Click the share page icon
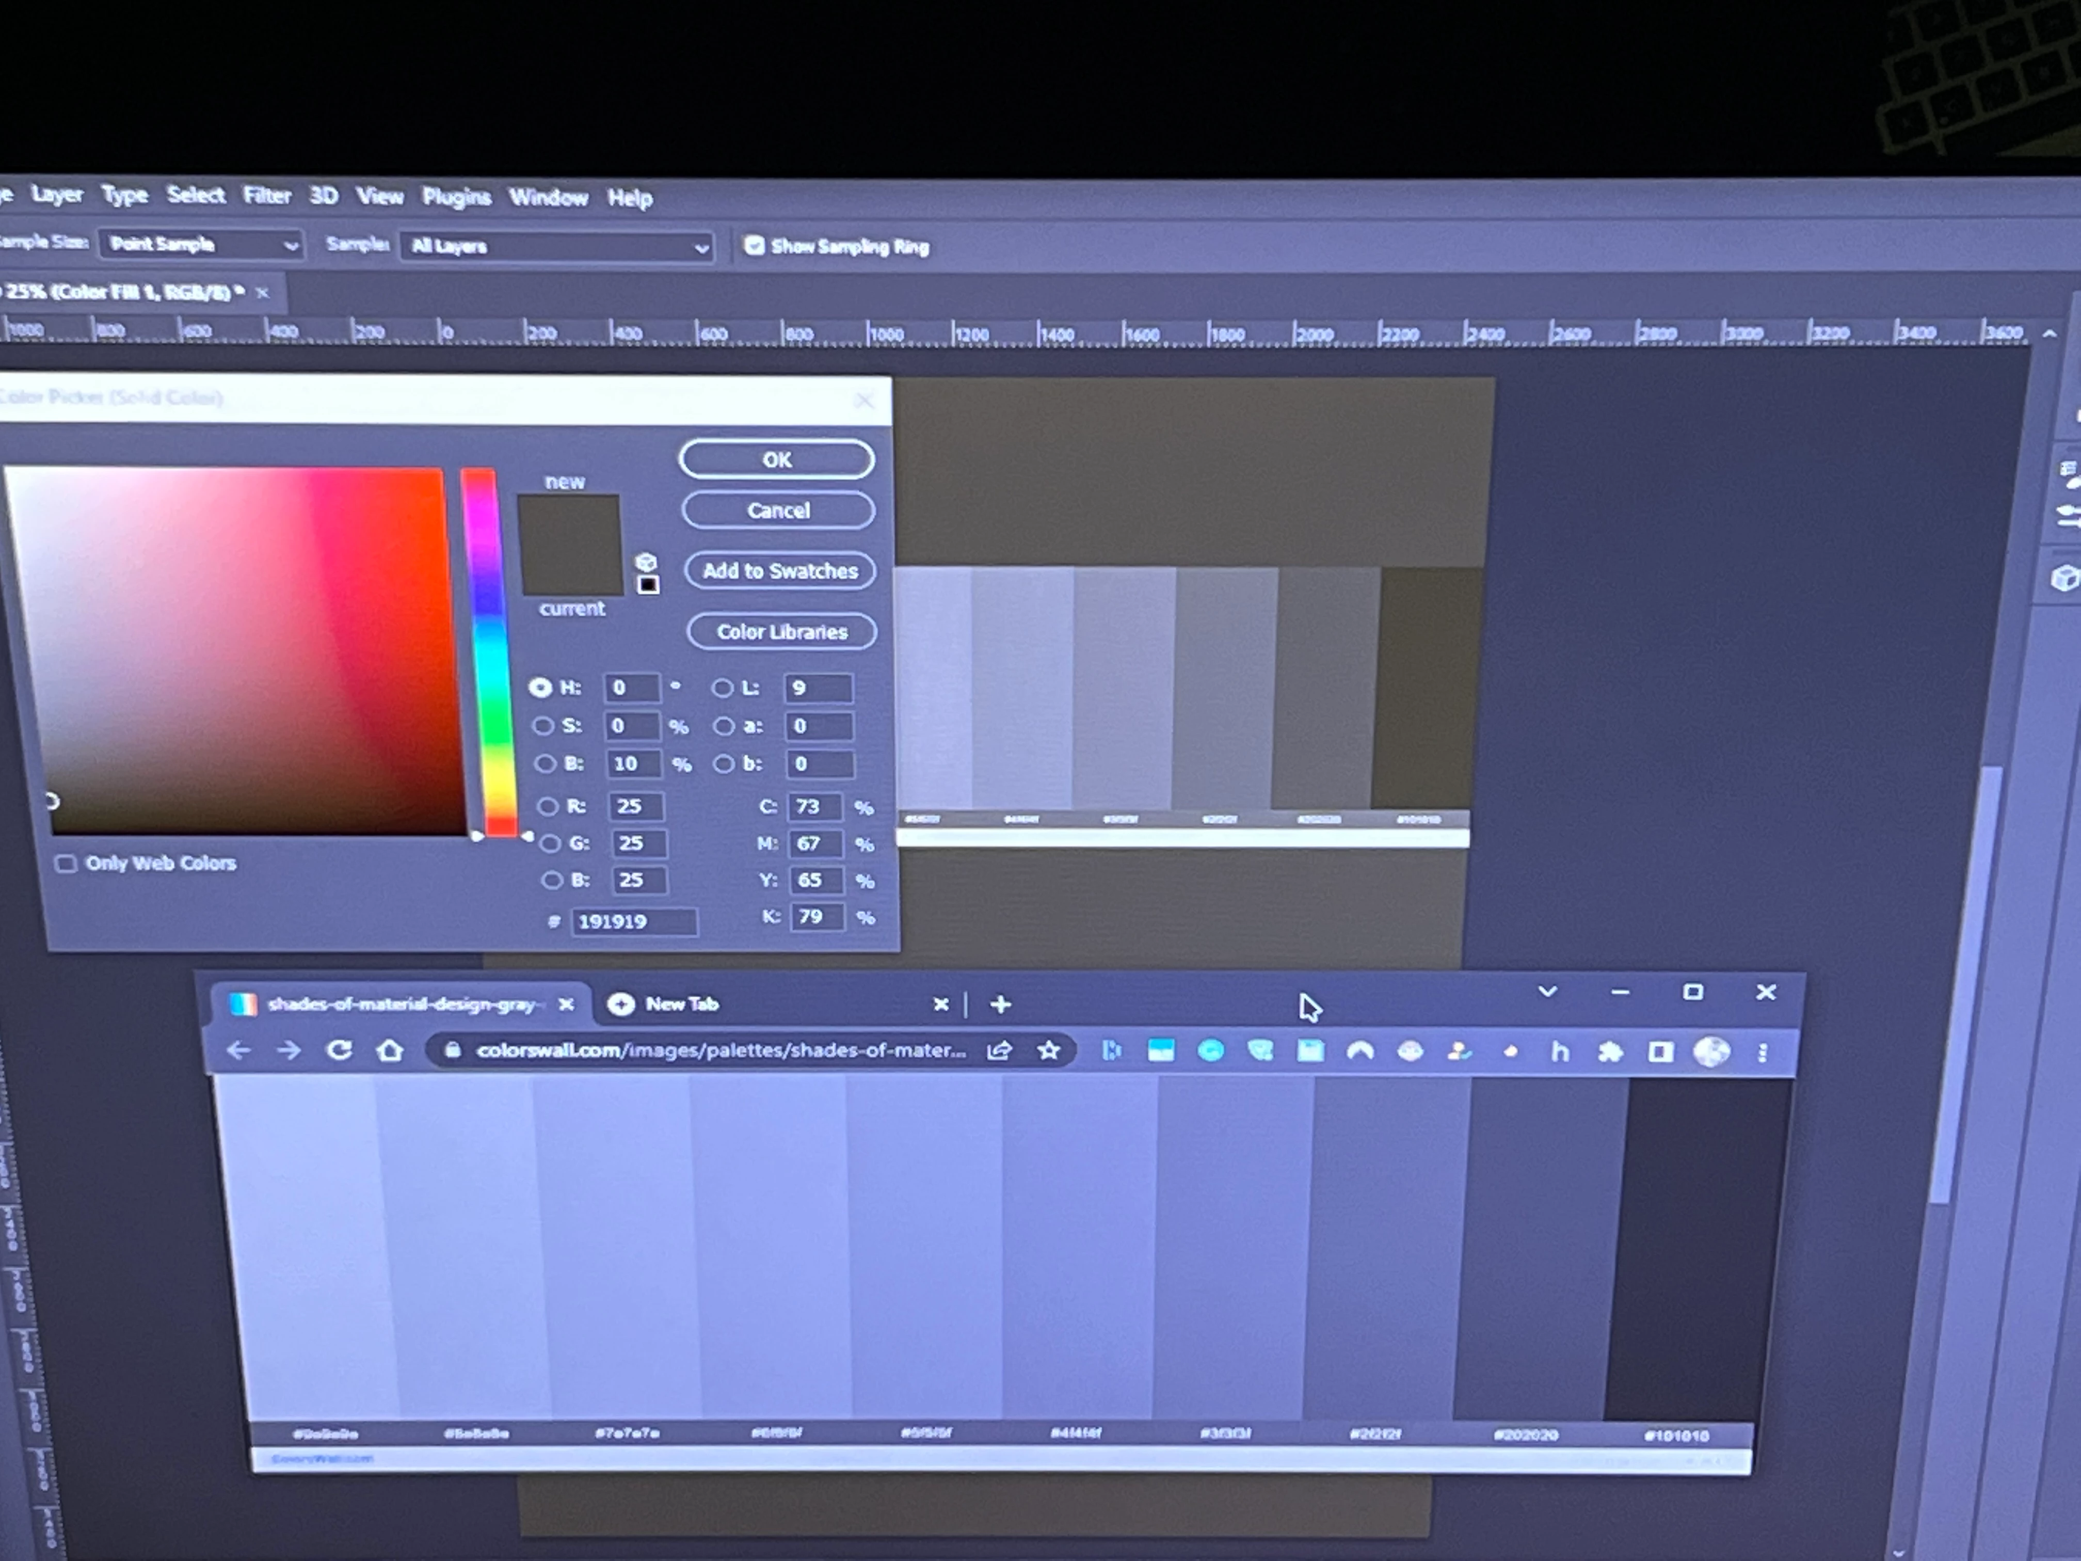This screenshot has width=2081, height=1561. [x=999, y=1050]
